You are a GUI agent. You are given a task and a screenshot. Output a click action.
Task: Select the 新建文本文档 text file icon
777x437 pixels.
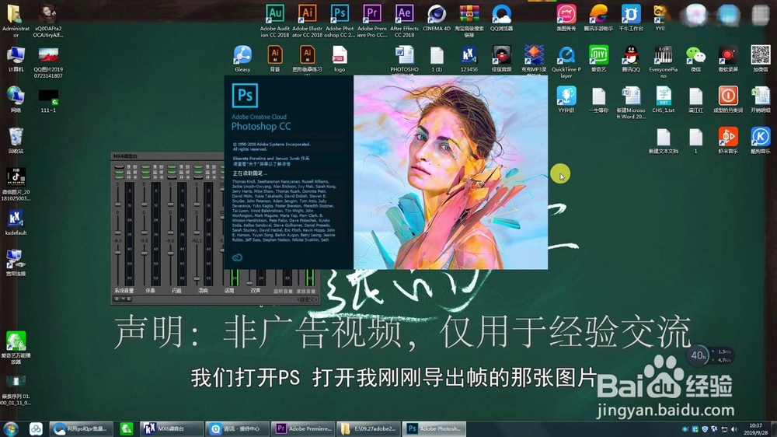(663, 140)
